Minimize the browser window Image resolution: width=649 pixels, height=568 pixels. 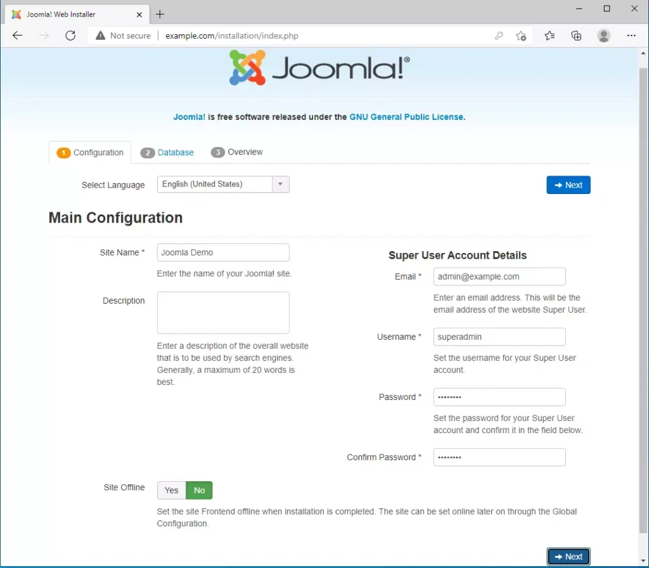[579, 9]
